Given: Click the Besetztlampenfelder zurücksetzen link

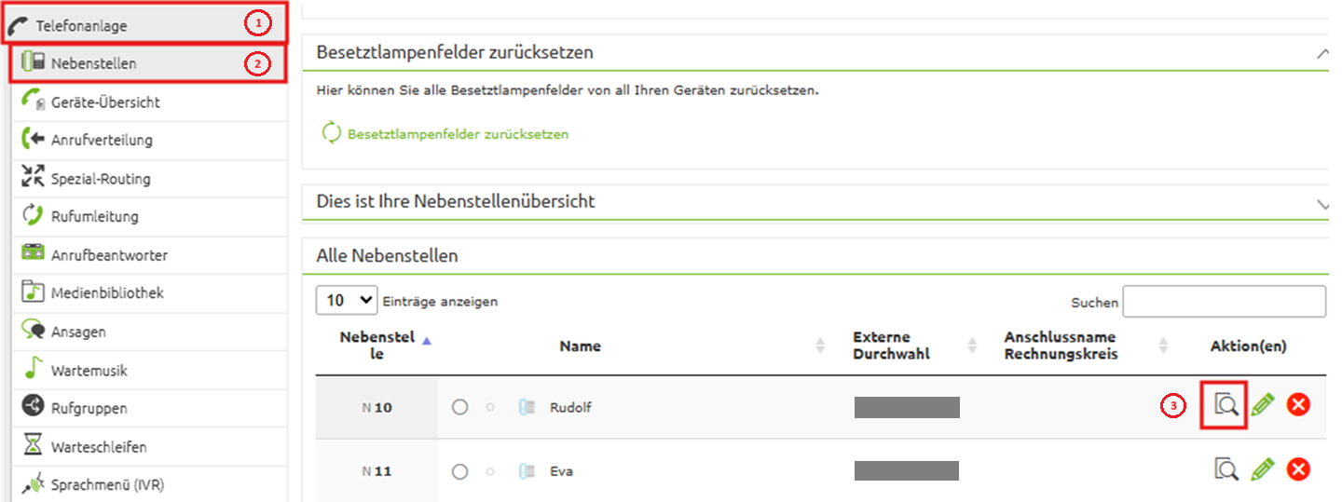Looking at the screenshot, I should (458, 134).
